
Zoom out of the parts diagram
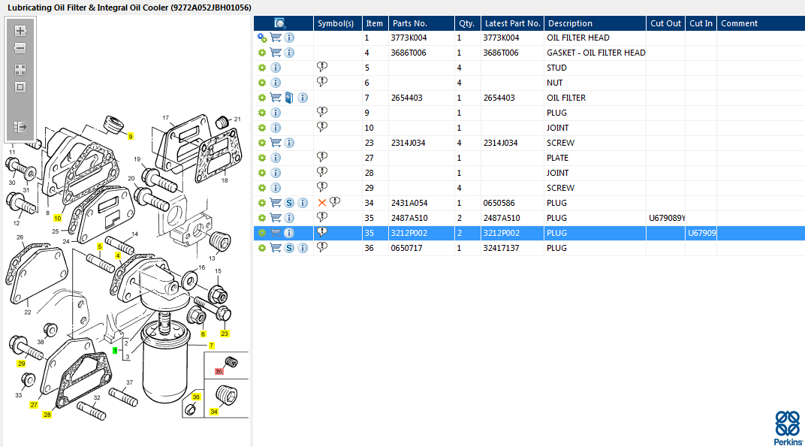20,48
